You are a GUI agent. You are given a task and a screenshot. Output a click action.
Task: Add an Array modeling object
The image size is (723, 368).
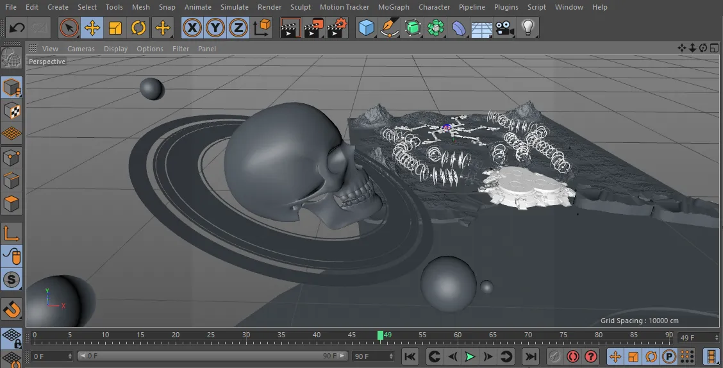[436, 28]
